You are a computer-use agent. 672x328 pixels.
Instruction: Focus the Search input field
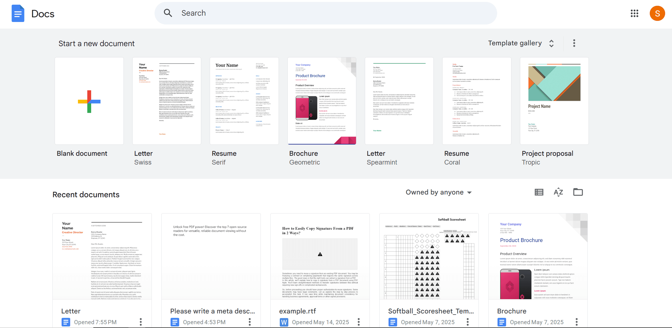click(326, 13)
